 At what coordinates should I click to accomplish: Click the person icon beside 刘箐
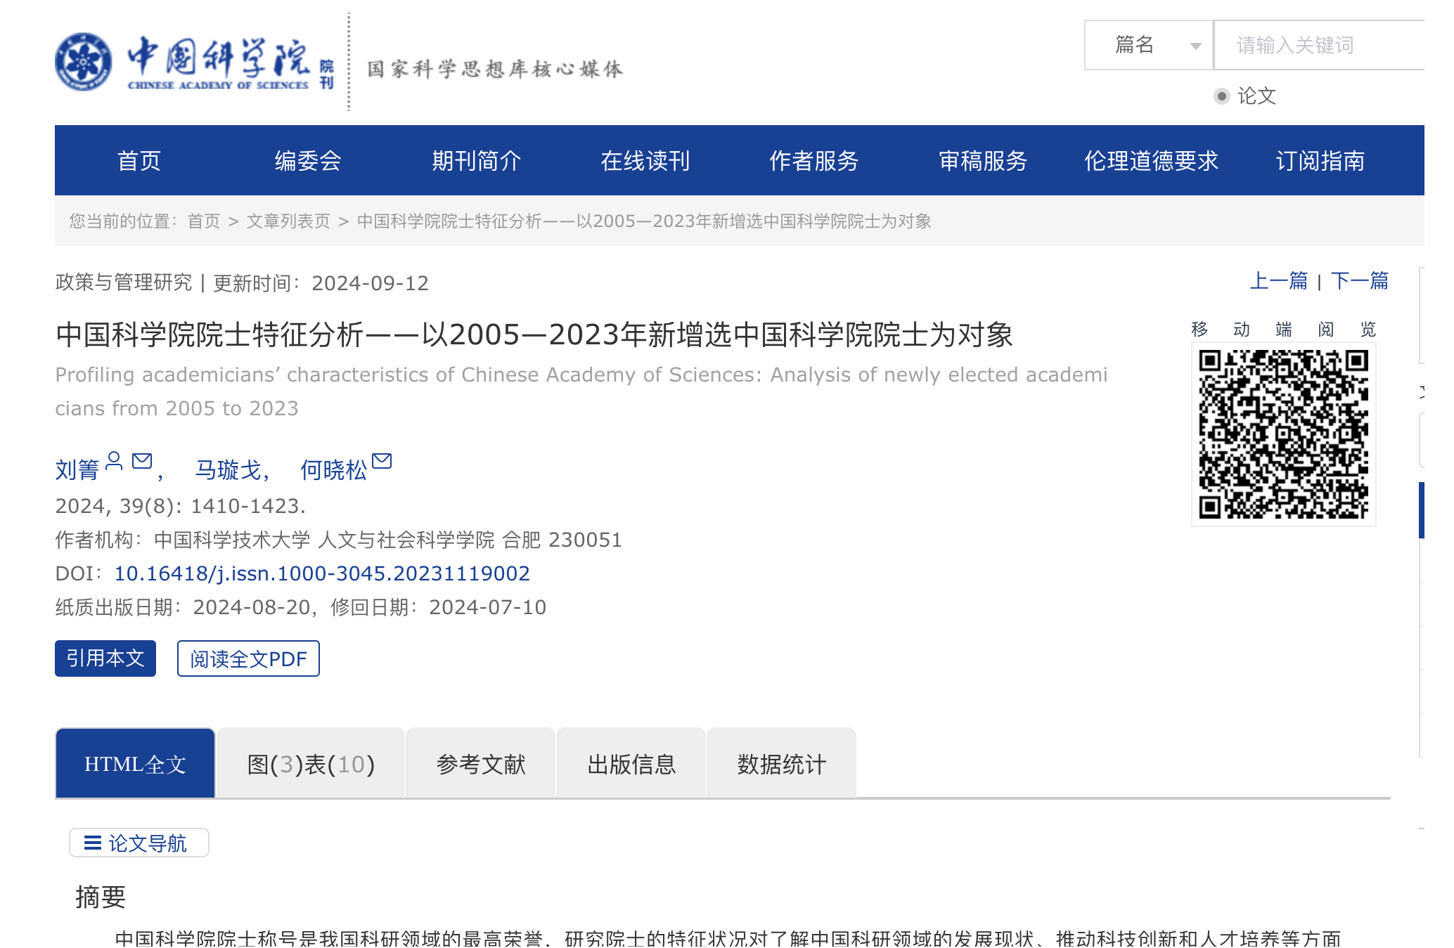click(x=114, y=461)
